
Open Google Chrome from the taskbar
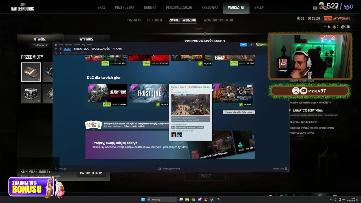(x=193, y=200)
